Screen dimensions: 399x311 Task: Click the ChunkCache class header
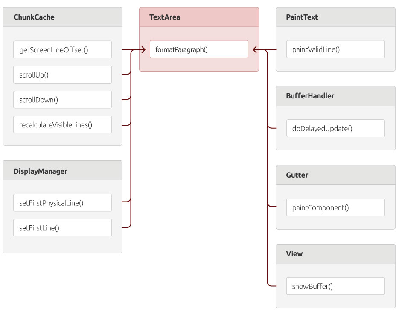[62, 17]
